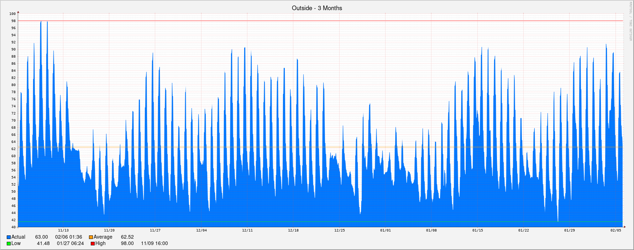Image resolution: width=634 pixels, height=250 pixels.
Task: Select the 11/13 date label on x-axis
Action: pos(63,230)
